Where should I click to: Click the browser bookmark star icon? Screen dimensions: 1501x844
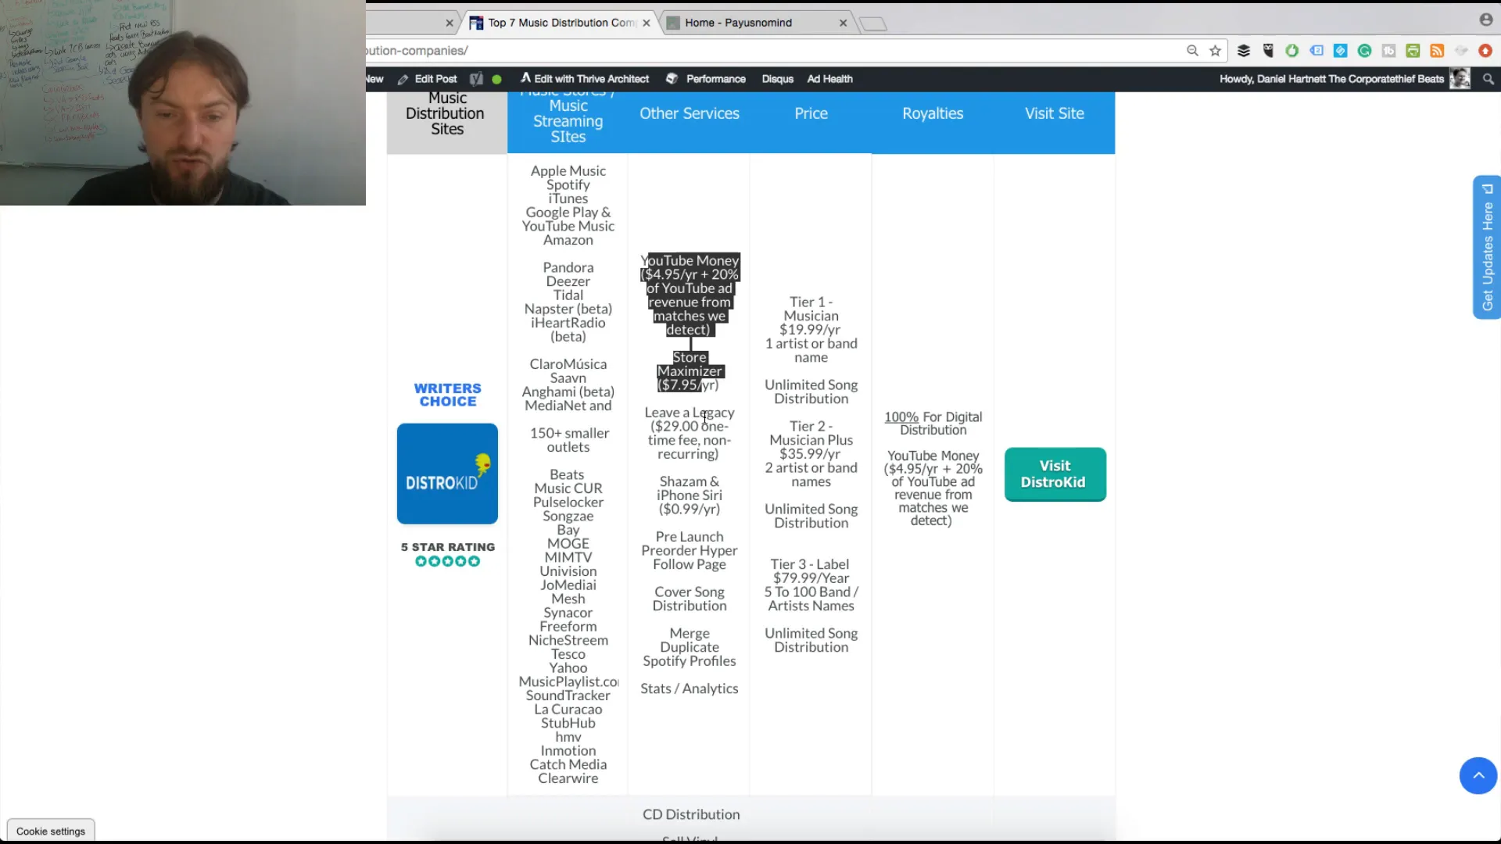(1216, 51)
